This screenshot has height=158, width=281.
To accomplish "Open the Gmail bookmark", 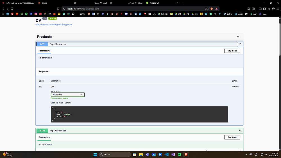I will pos(45,14).
